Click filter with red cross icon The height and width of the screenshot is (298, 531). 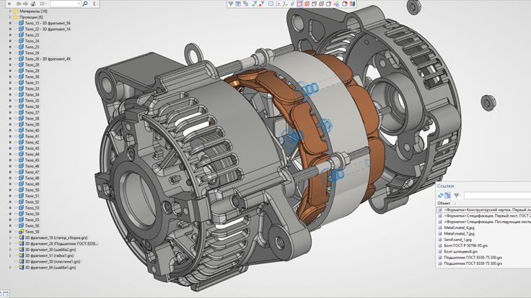point(262,4)
